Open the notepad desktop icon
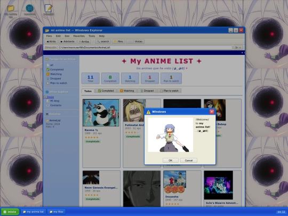 tap(49, 9)
